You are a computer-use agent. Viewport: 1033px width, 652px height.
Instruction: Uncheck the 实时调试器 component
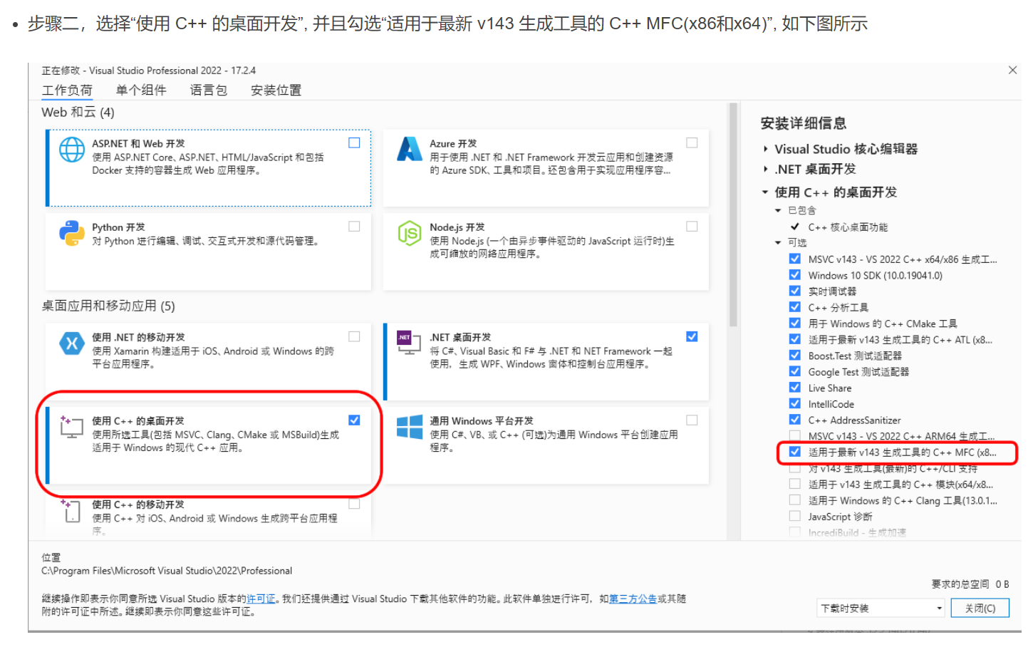(x=795, y=291)
